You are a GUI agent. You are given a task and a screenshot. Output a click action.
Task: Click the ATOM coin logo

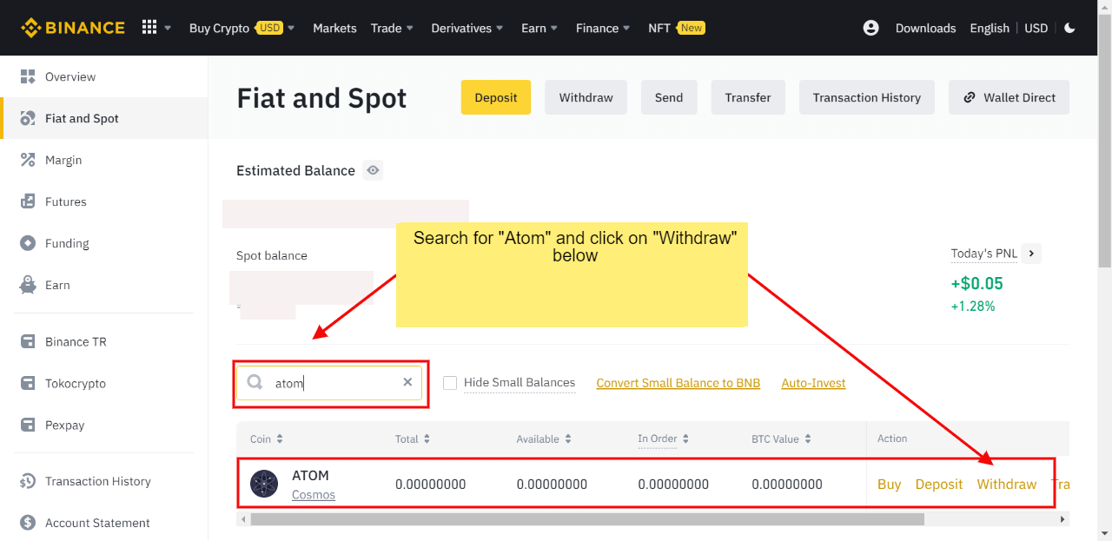coord(264,484)
